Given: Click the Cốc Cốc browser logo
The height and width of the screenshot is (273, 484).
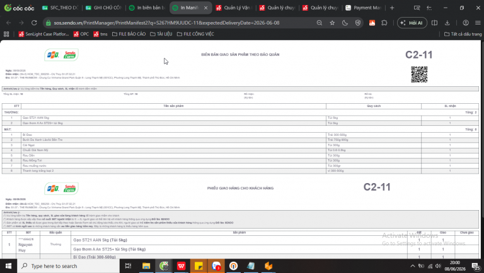Looking at the screenshot, I should coord(19,8).
